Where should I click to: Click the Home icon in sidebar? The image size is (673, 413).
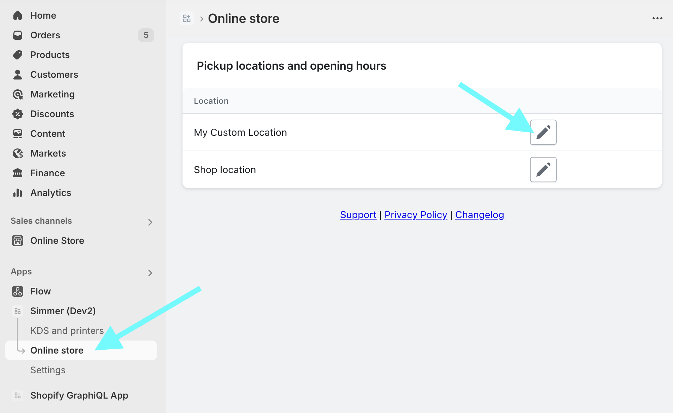[x=18, y=15]
